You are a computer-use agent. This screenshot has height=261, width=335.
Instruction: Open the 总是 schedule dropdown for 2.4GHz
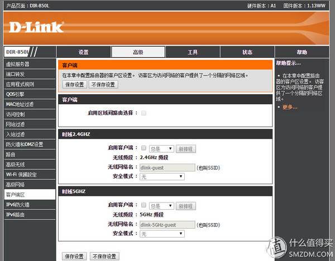tap(161, 149)
